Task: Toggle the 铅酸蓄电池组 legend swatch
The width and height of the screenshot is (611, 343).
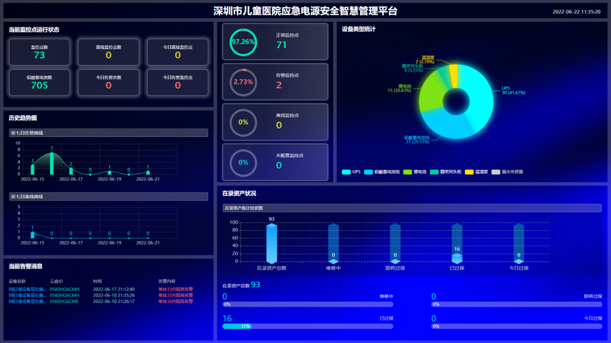Action: point(368,172)
